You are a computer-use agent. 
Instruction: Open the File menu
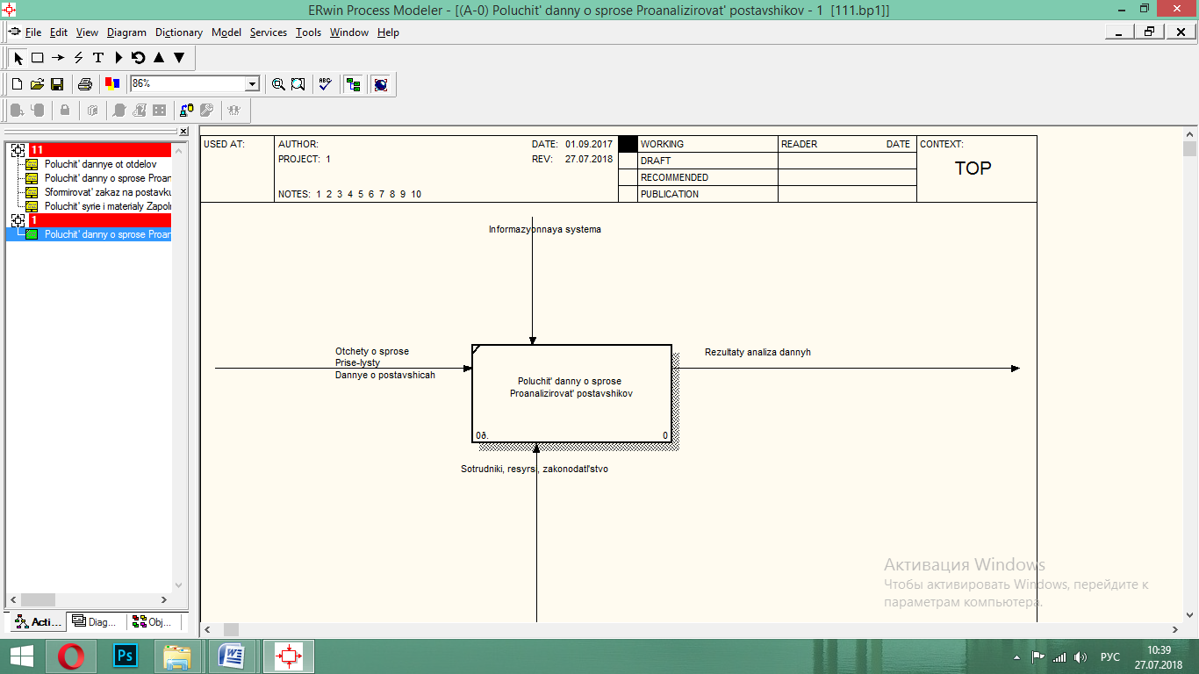[33, 32]
